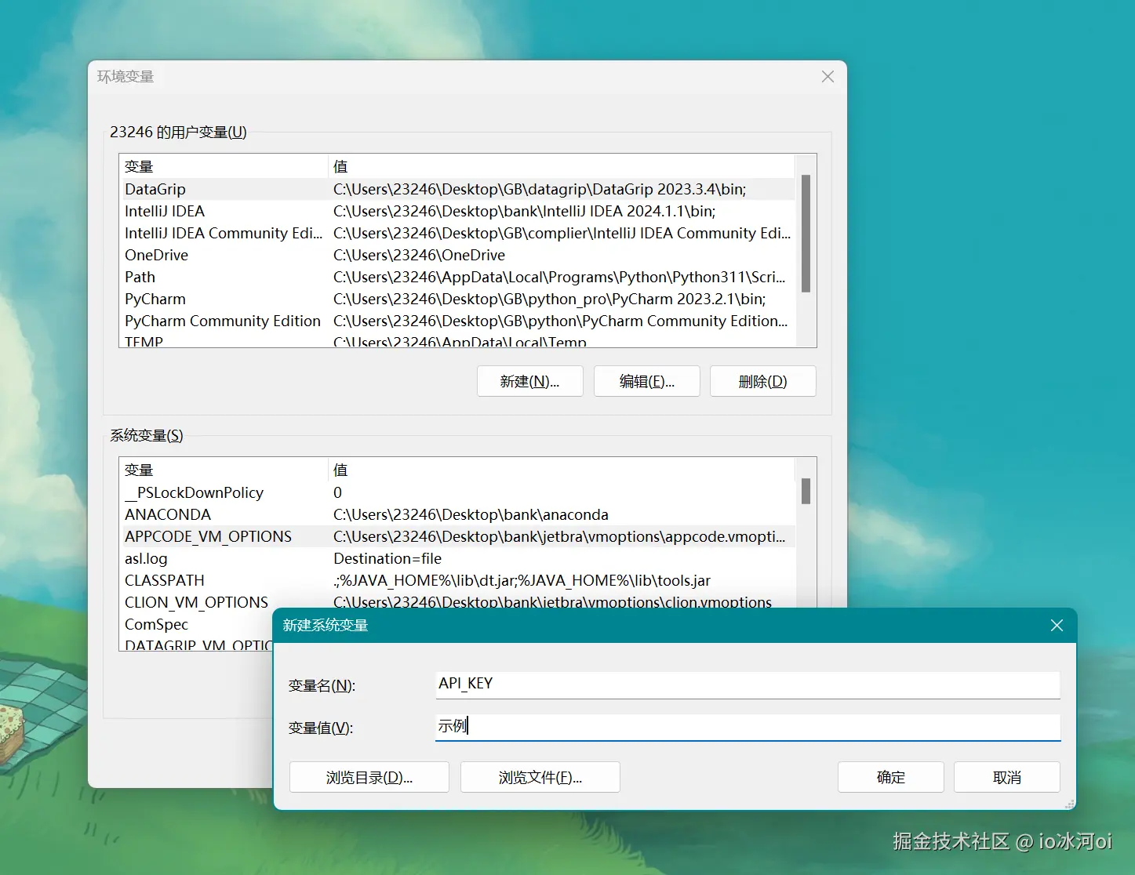This screenshot has height=875, width=1135.
Task: Click the IntelliJ IDEA 2024.1.1\bin path value
Action: pyautogui.click(x=524, y=211)
